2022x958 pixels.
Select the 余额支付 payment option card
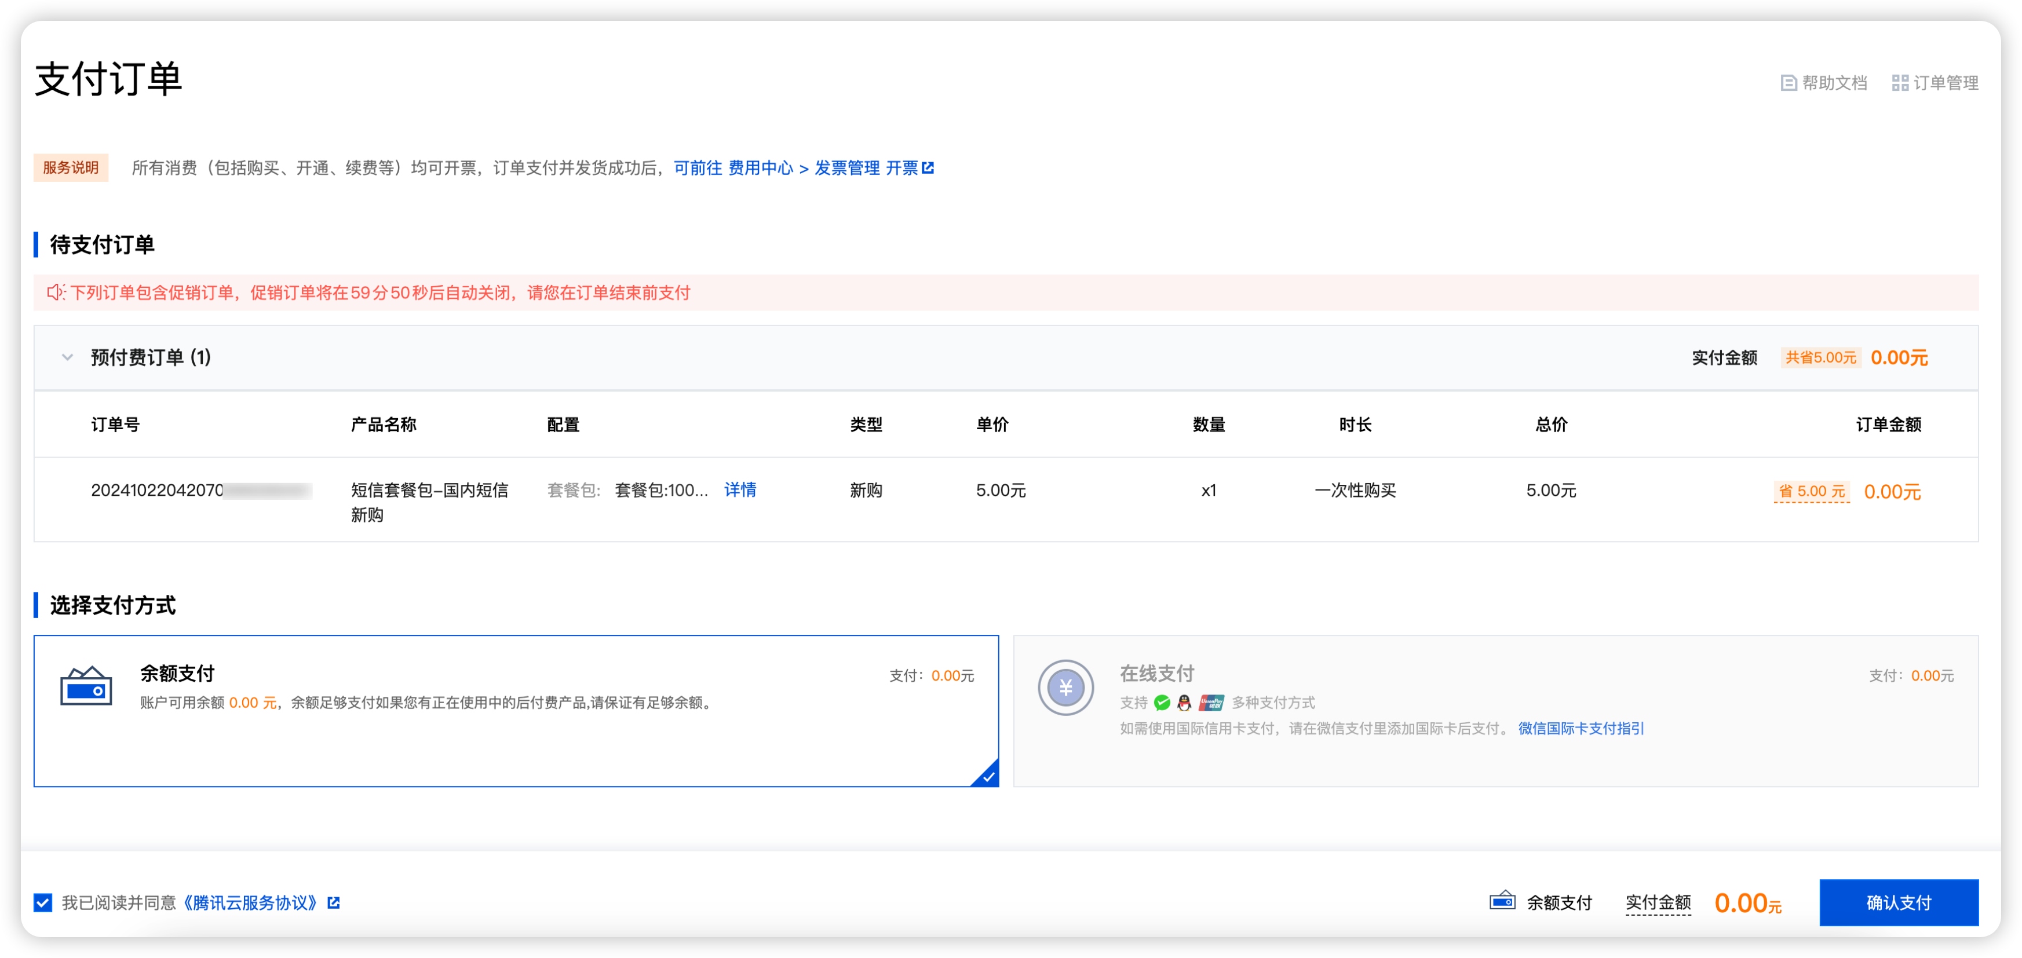[516, 711]
